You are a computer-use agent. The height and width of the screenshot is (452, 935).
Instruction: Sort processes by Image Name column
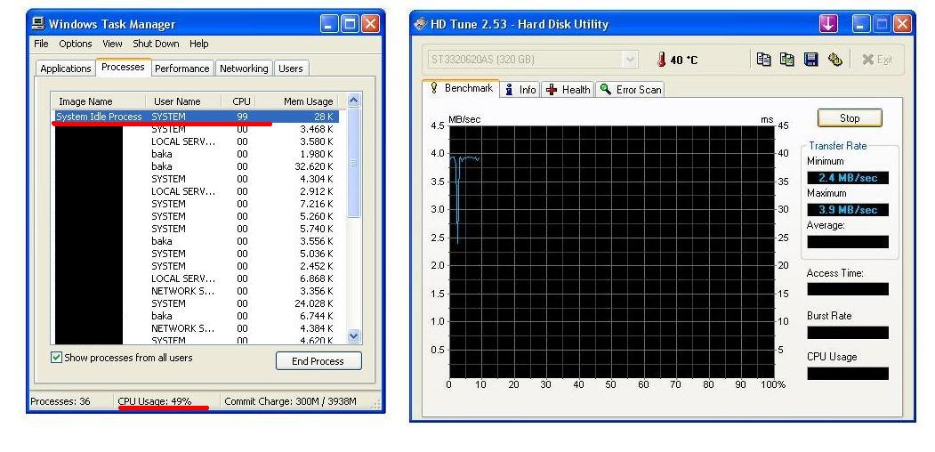[99, 101]
